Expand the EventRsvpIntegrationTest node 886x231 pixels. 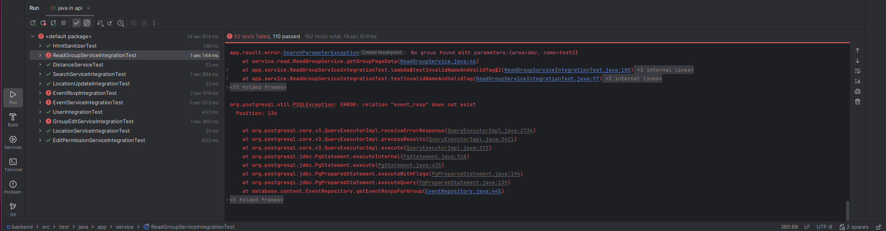(x=40, y=93)
